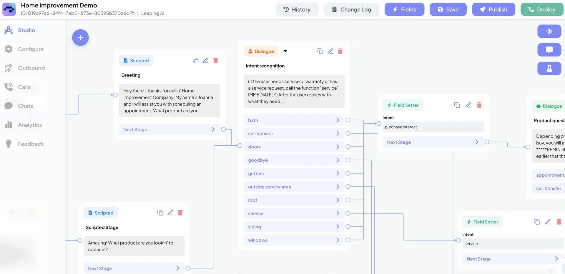
Task: Edit the Intent recognition dialogue node
Action: (330, 51)
